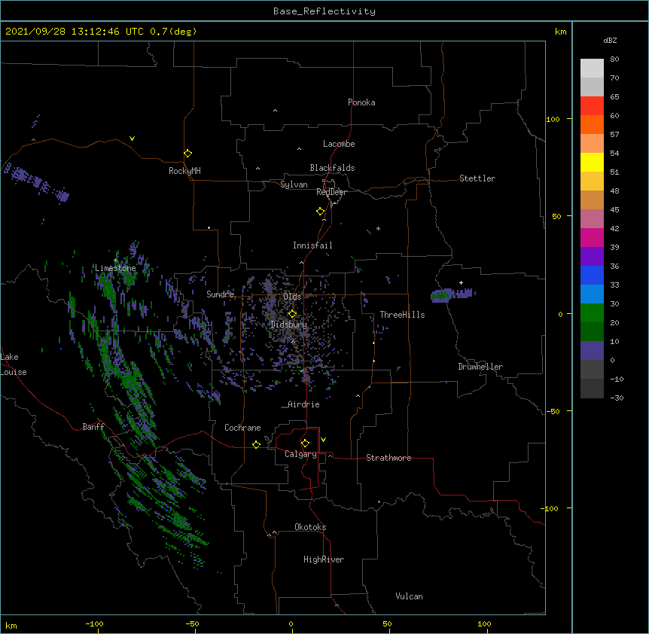
Task: Click the Lacombe city label
Action: pyautogui.click(x=339, y=144)
